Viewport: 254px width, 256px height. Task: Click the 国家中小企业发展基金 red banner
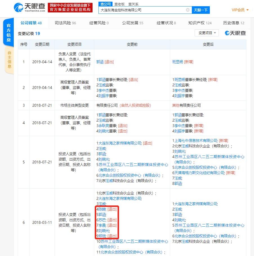click(70, 8)
